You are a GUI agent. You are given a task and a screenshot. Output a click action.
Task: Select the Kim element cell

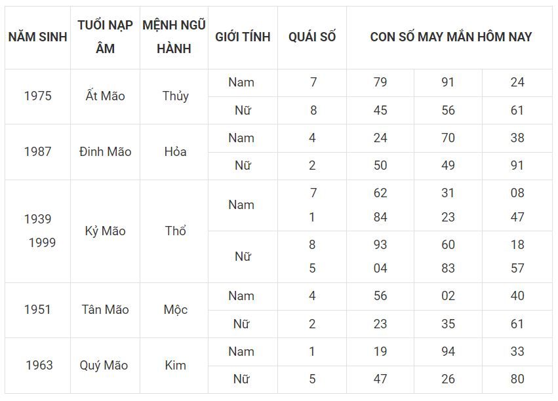point(175,366)
